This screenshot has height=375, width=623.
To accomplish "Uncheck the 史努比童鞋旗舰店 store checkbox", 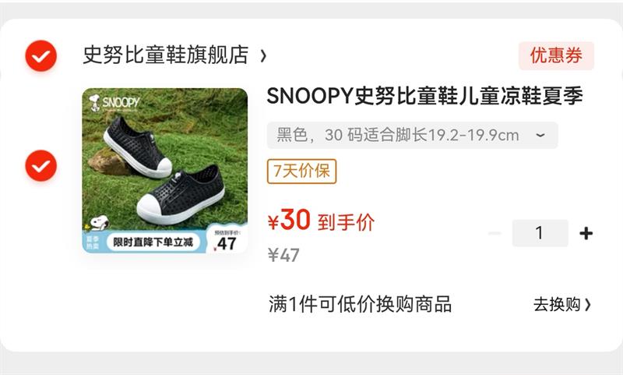I will (41, 56).
